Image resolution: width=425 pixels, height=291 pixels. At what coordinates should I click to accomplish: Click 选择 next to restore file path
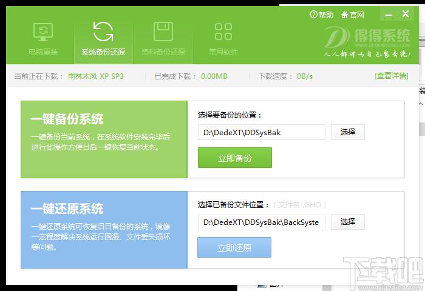[x=348, y=222]
